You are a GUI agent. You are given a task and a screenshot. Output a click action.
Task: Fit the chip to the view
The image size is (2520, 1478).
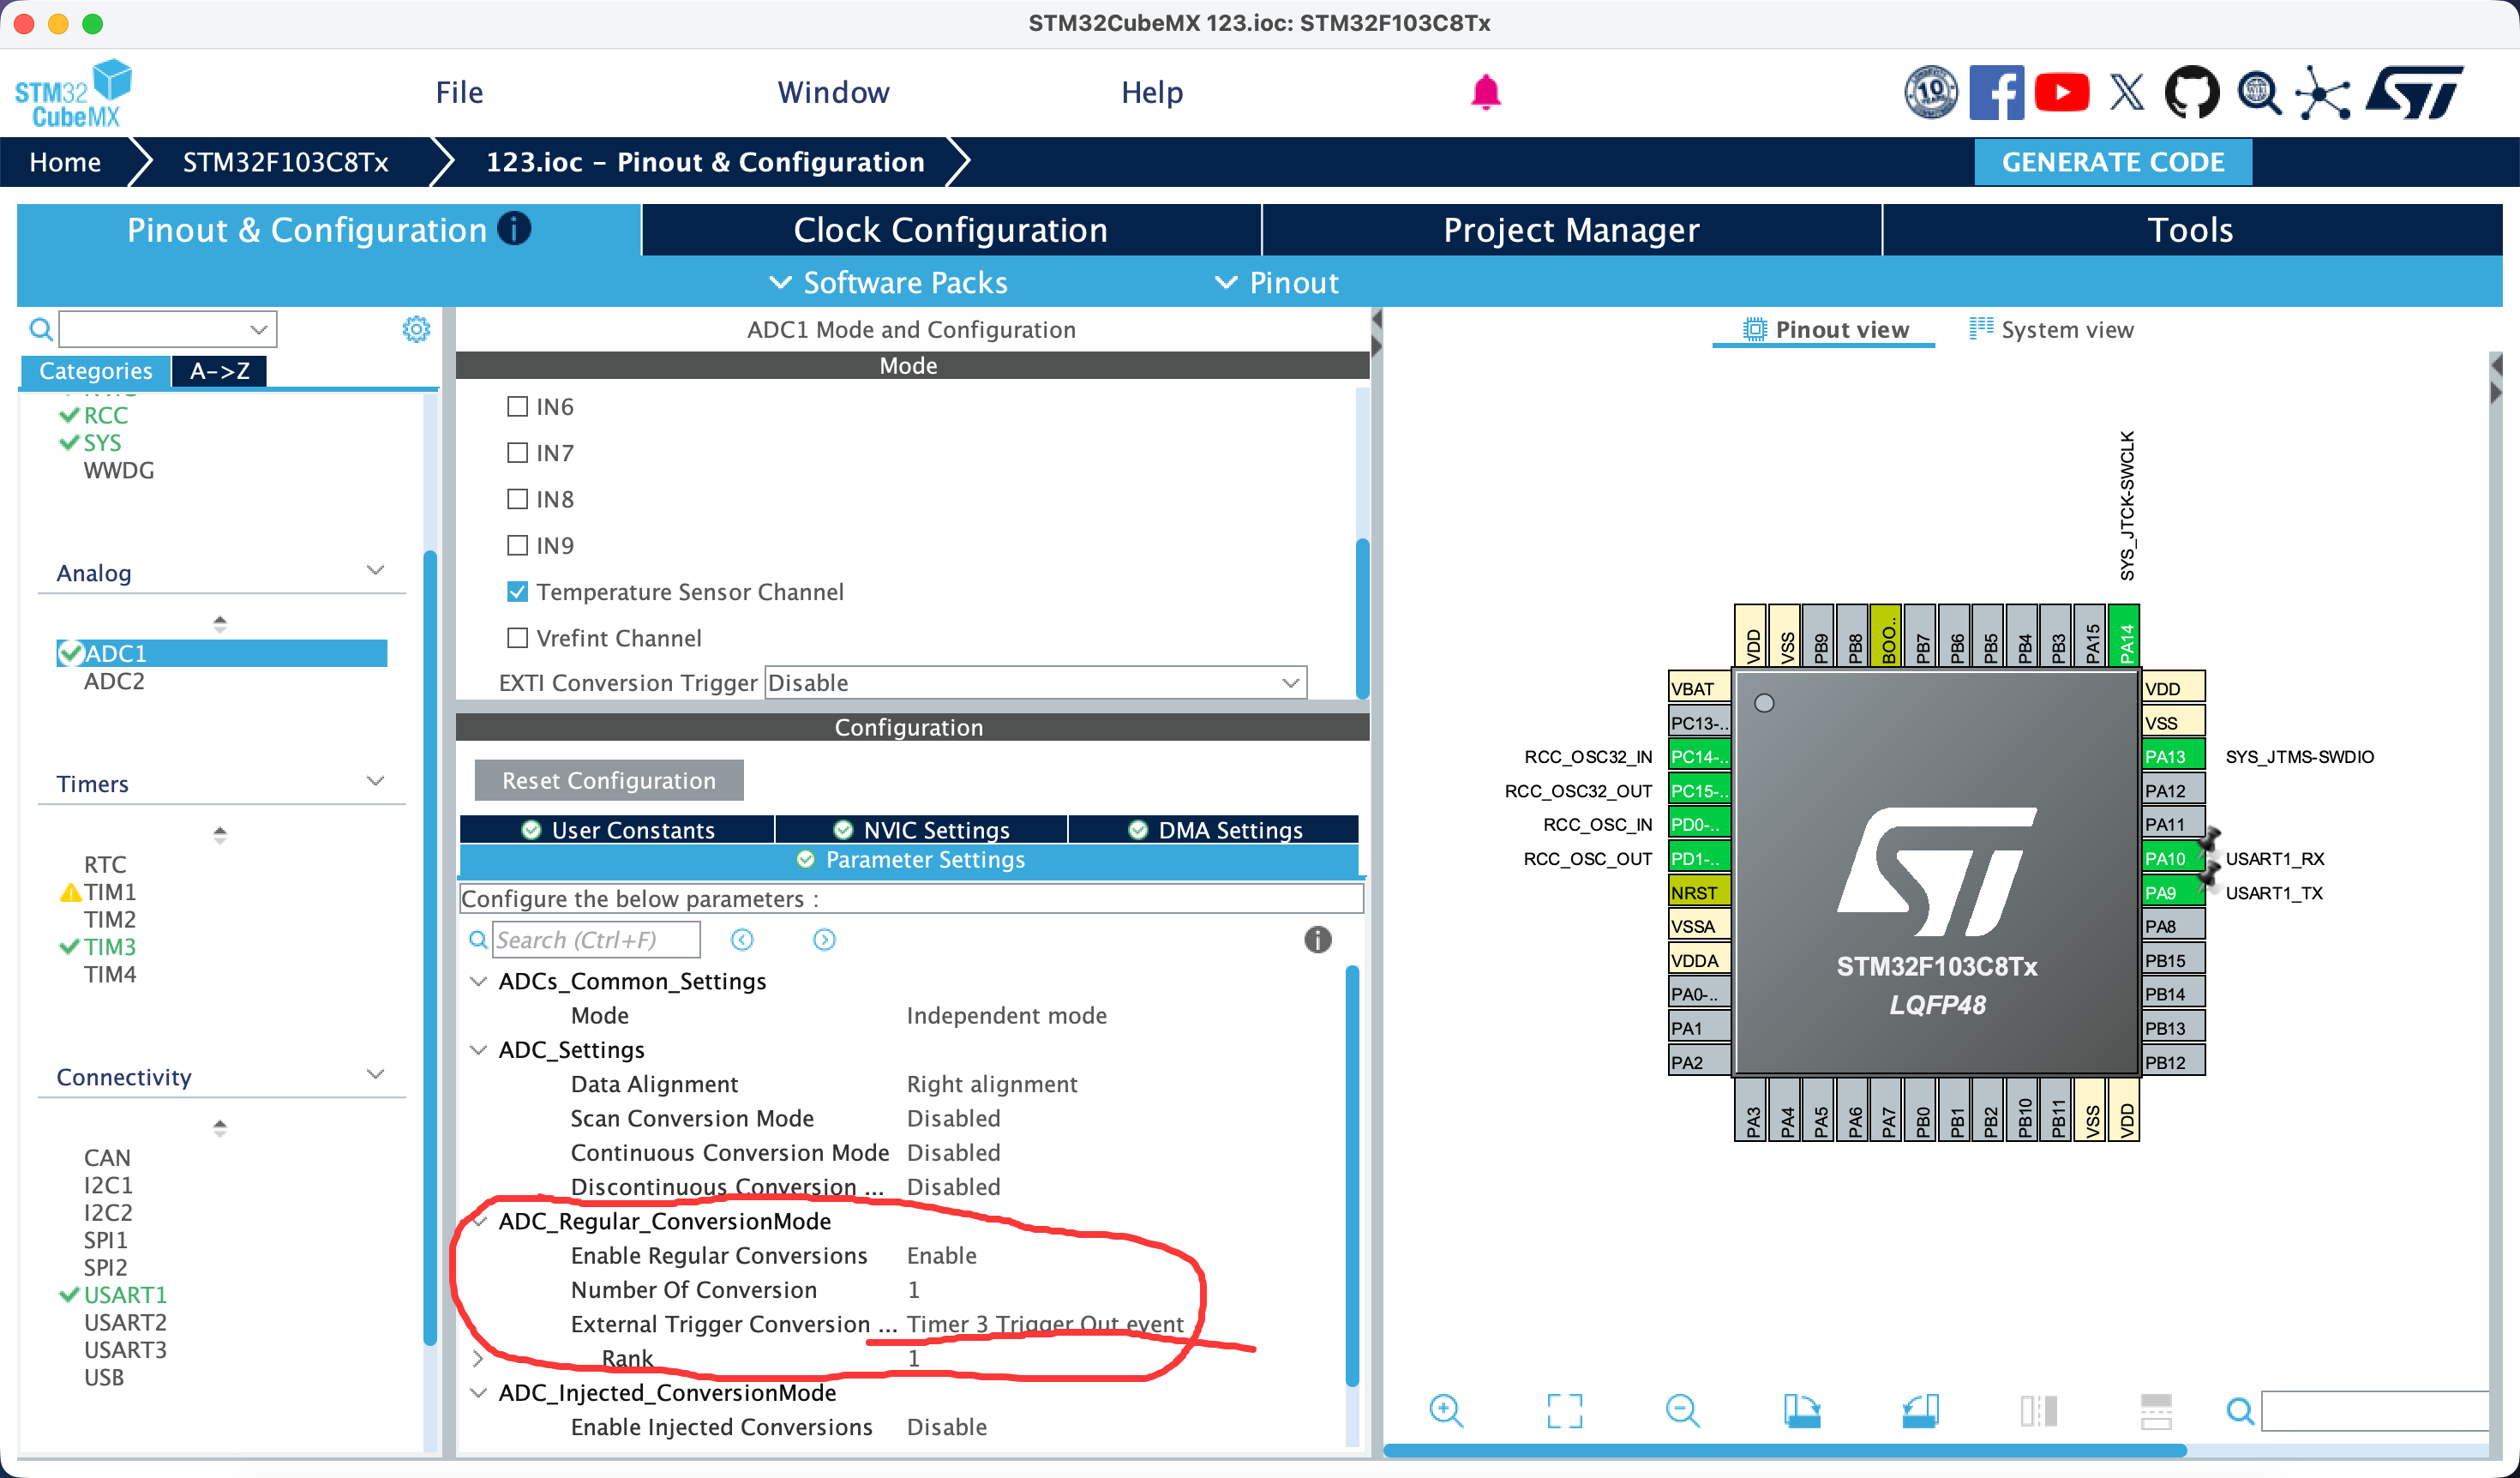(1564, 1411)
